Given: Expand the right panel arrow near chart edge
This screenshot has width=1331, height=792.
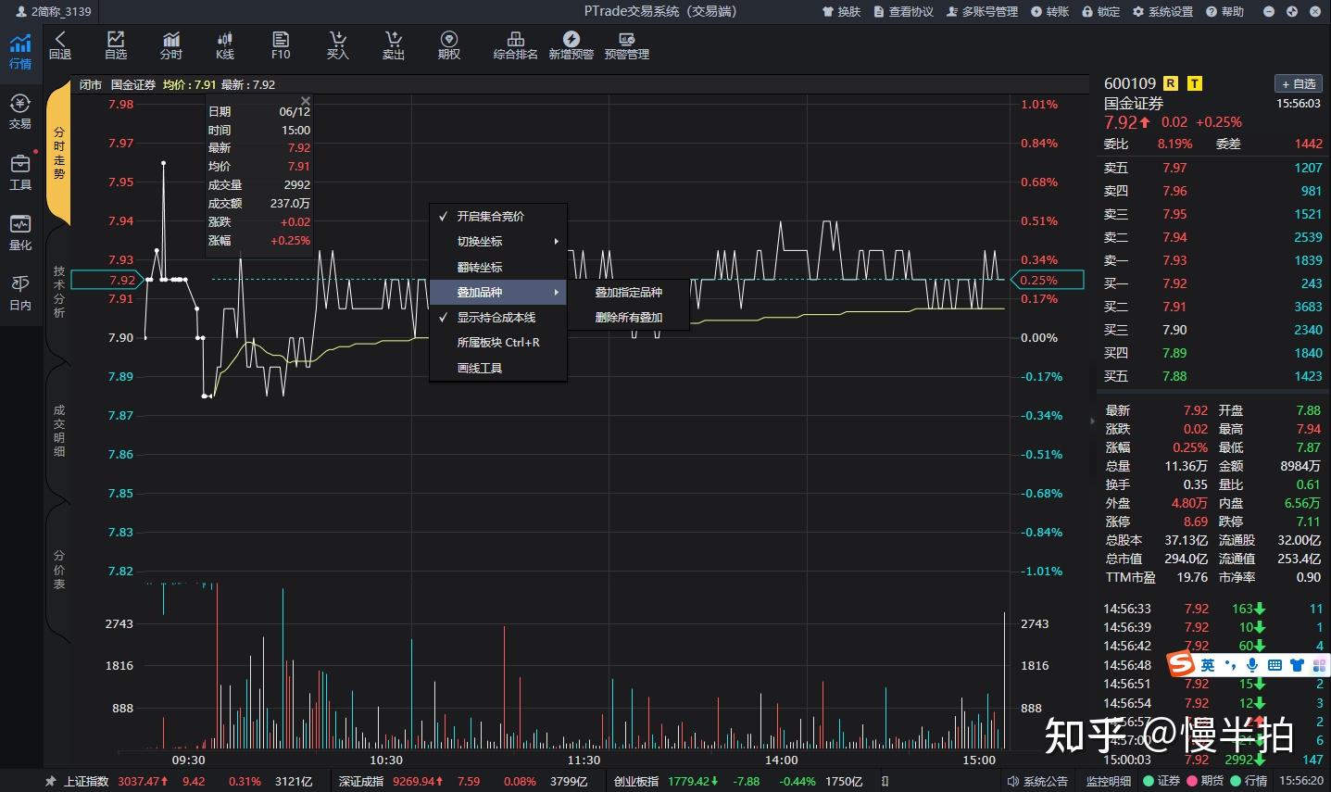Looking at the screenshot, I should click(x=1092, y=420).
